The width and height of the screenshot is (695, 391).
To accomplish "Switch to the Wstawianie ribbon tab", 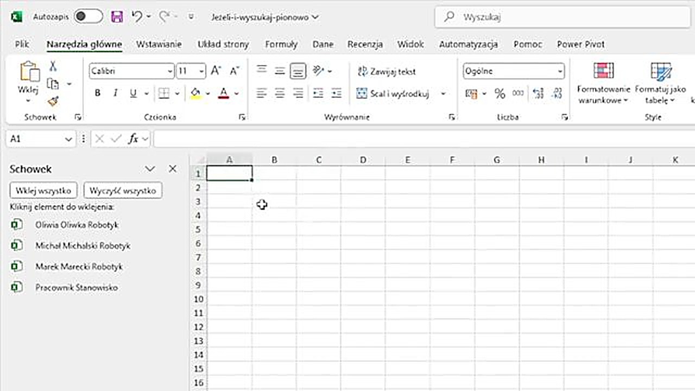I will (159, 45).
